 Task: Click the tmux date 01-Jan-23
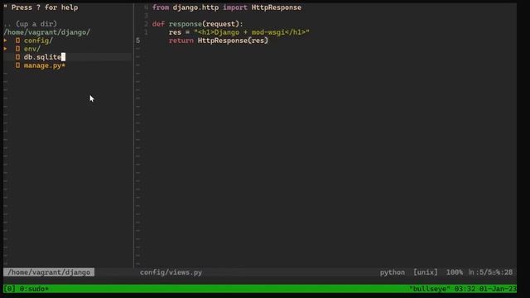(498, 289)
